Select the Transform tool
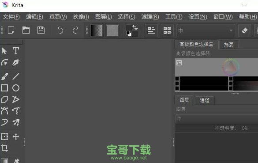This screenshot has height=163, width=258. 4,136
